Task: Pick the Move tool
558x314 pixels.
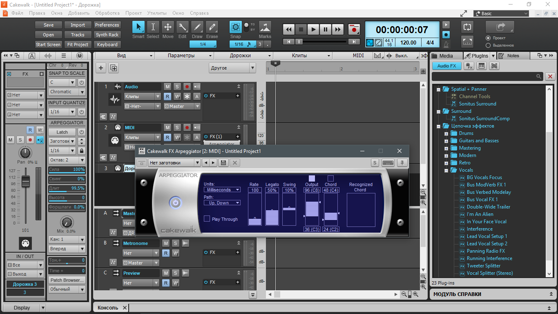Action: click(x=168, y=27)
